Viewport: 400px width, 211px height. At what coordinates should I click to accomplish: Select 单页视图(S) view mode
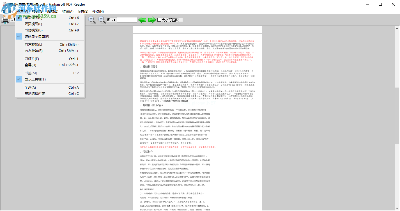(x=50, y=18)
